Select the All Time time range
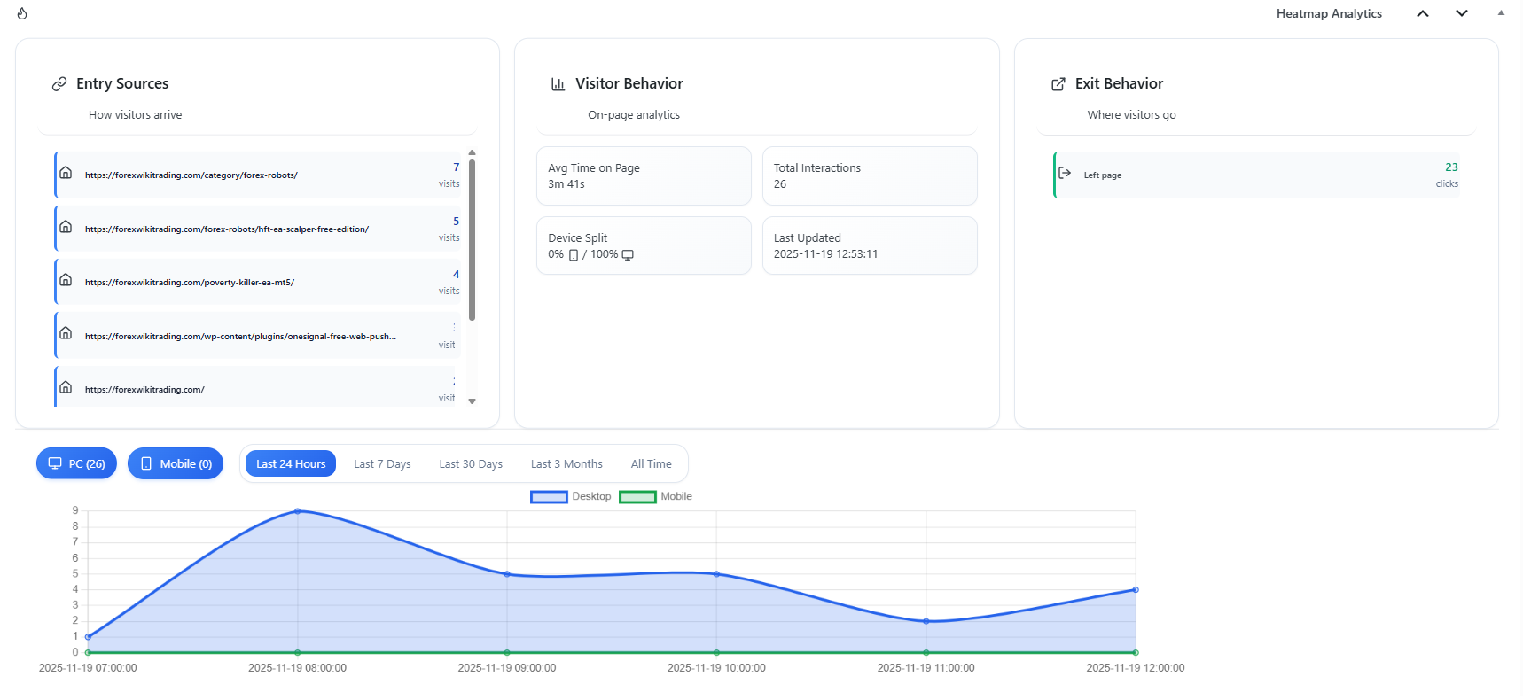This screenshot has height=700, width=1523. click(652, 463)
